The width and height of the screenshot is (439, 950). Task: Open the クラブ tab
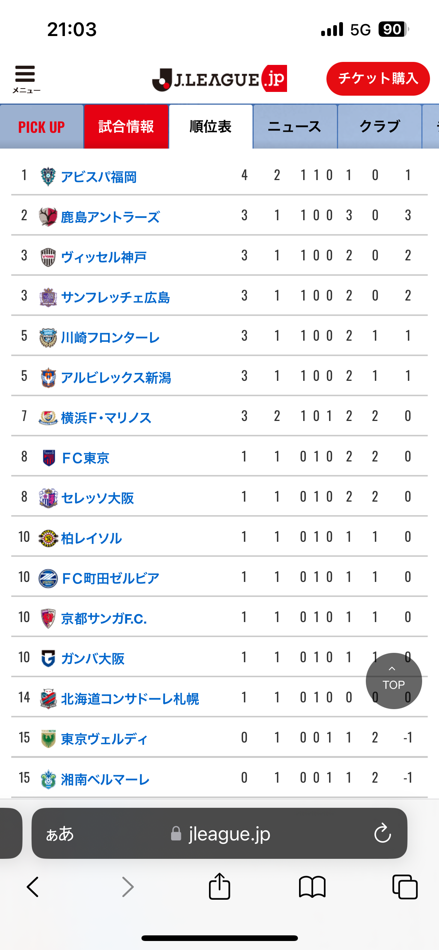tap(380, 127)
